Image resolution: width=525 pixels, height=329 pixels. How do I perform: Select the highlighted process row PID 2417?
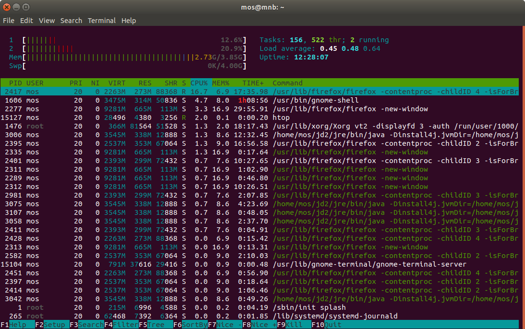(x=260, y=92)
